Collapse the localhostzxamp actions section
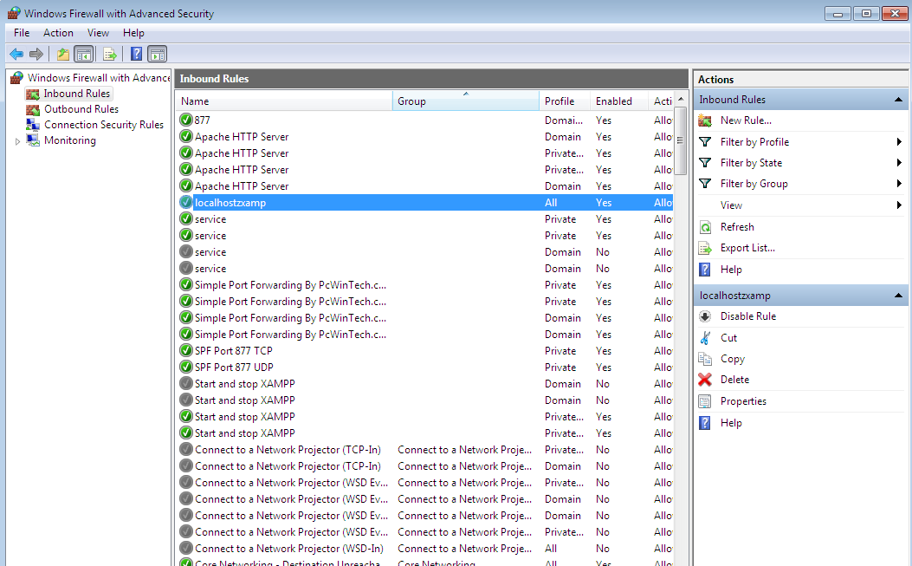The width and height of the screenshot is (912, 566). point(898,296)
